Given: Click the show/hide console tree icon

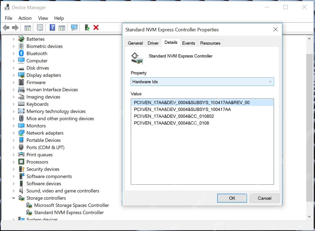Looking at the screenshot, I should [28, 28].
